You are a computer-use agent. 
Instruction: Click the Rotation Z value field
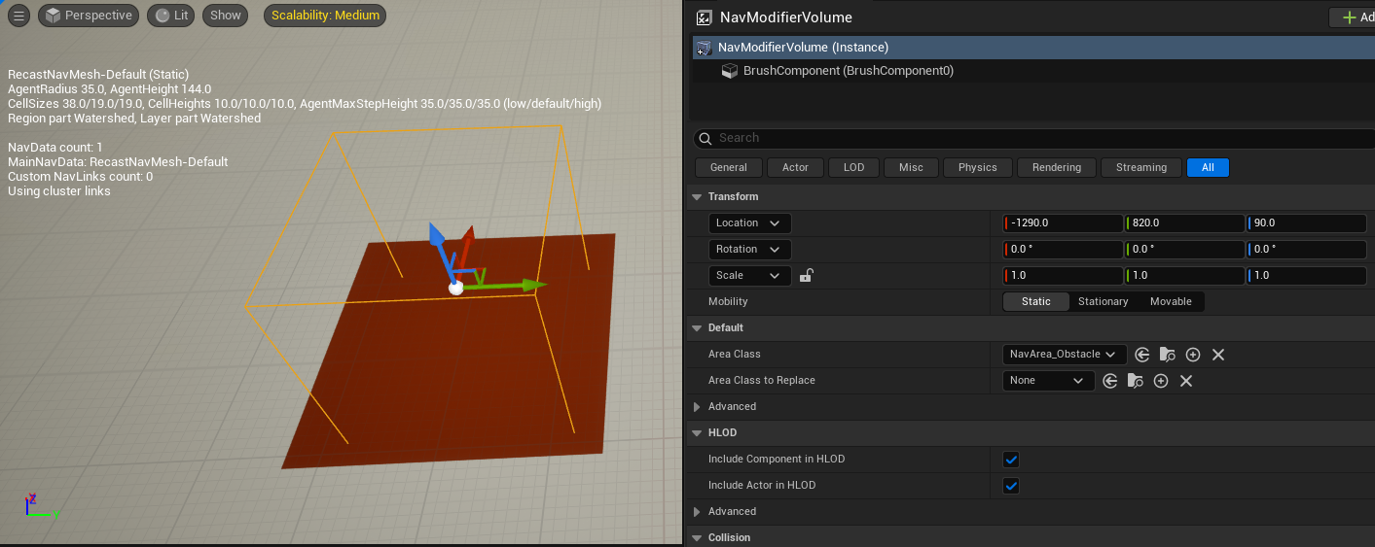point(1307,250)
